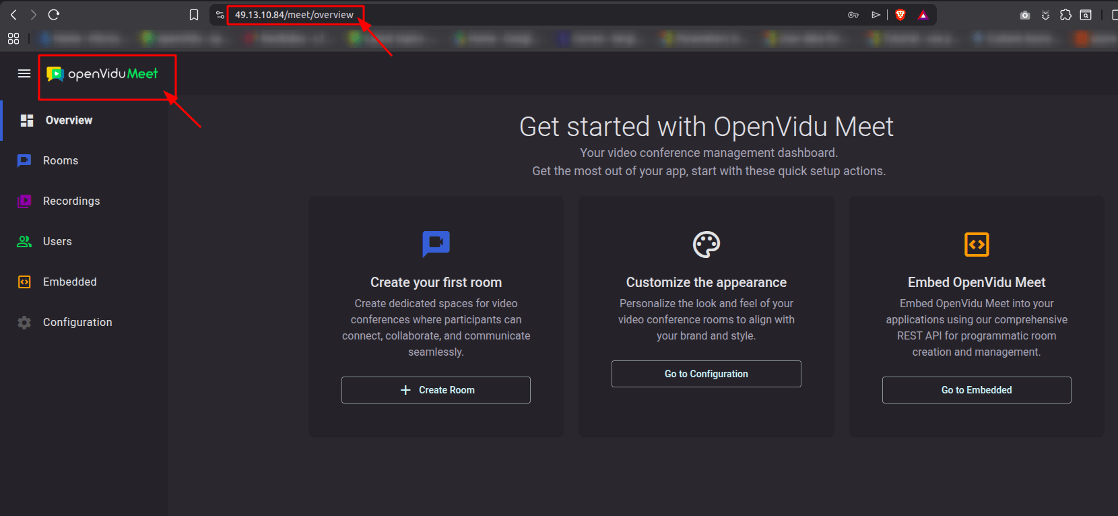The image size is (1118, 516).
Task: Click the Go to Configuration button
Action: tap(706, 374)
